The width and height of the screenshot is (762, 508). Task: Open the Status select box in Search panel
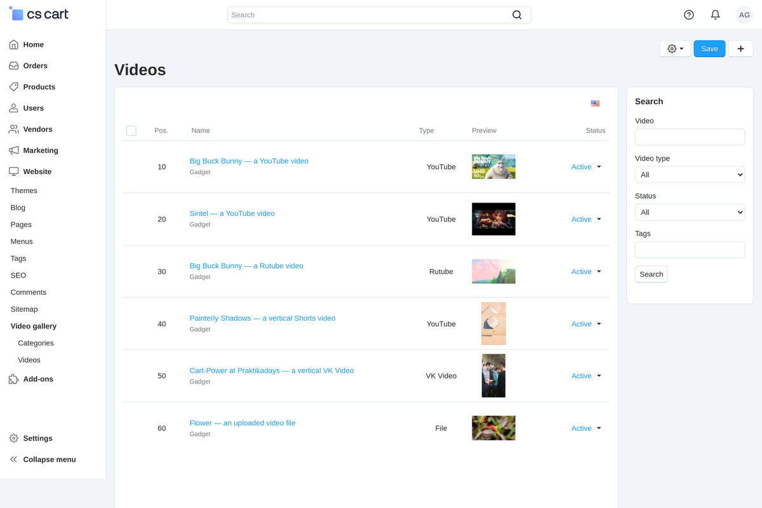[x=690, y=212]
